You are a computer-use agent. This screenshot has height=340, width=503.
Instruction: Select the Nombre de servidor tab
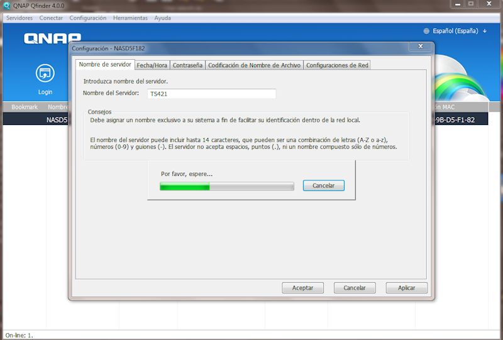tap(105, 65)
